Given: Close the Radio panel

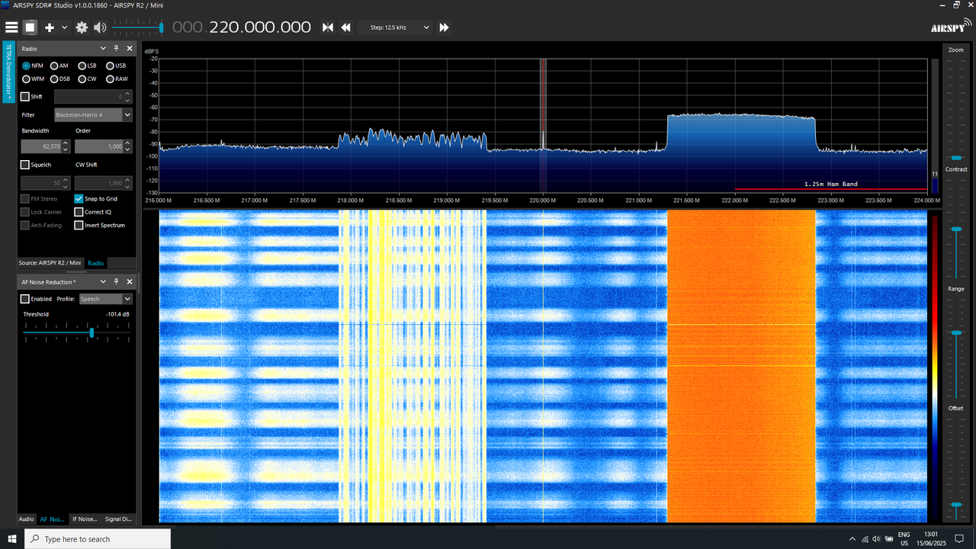Looking at the screenshot, I should tap(129, 48).
